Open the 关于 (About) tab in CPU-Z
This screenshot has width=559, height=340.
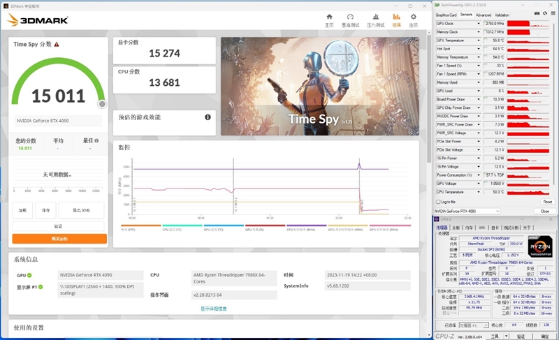pos(527,228)
